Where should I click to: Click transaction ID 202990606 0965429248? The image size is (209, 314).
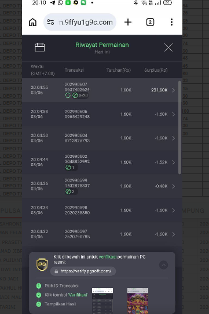[x=77, y=114]
